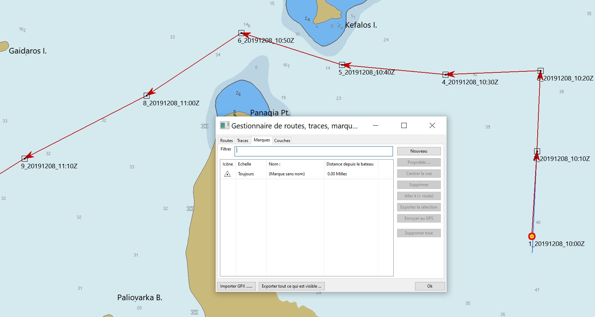The width and height of the screenshot is (595, 317).
Task: Click Exporter tout ce qui est visible
Action: pyautogui.click(x=292, y=286)
